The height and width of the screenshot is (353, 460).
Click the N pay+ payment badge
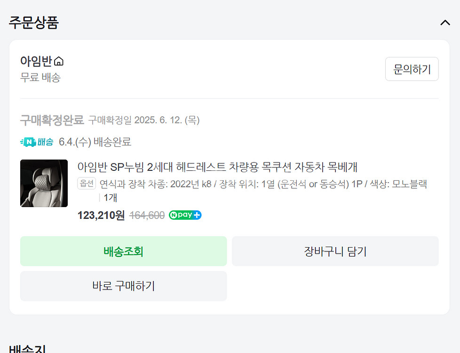[185, 215]
